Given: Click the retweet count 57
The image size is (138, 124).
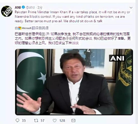Looking at the screenshot, I should (42, 120).
